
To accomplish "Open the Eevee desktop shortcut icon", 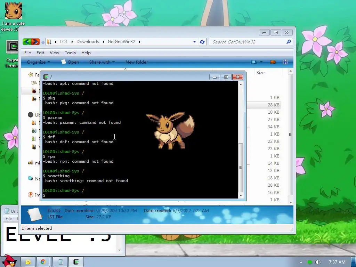I will click(x=14, y=11).
